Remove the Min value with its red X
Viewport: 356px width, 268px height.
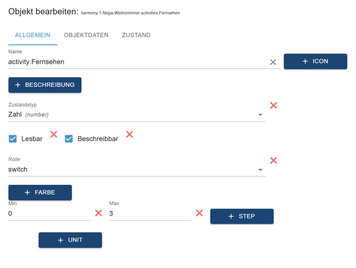[98, 213]
